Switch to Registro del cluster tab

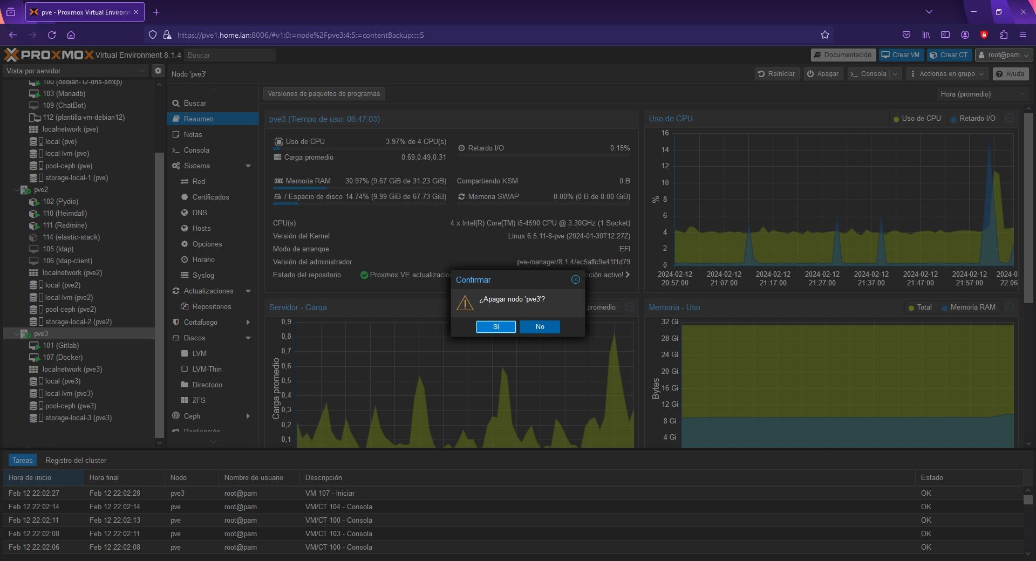[x=76, y=460]
